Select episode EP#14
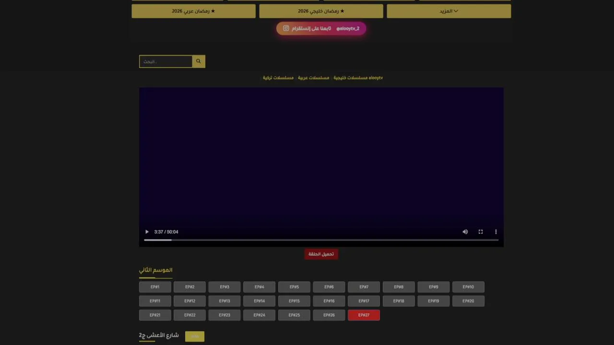 point(260,301)
